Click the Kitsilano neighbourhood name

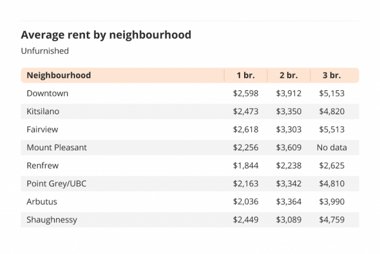43,112
